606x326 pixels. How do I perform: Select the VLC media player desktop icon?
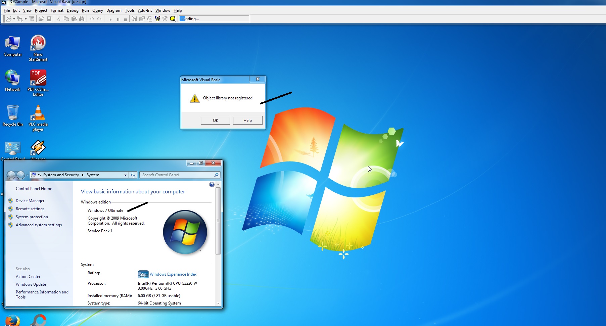click(38, 118)
